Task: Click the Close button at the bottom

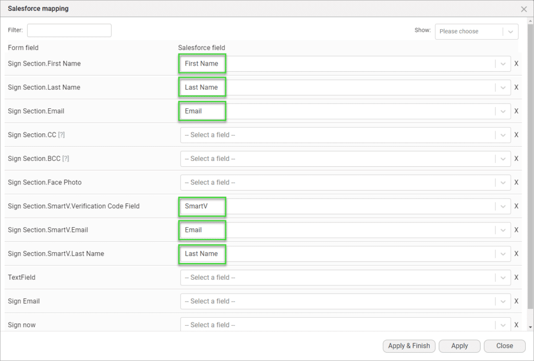Action: [x=504, y=346]
